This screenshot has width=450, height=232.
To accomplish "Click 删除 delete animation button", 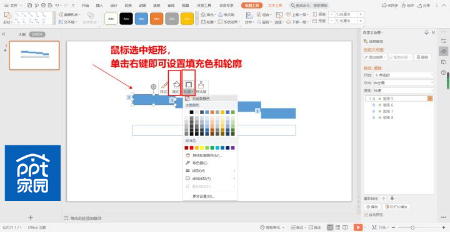I will point(422,57).
